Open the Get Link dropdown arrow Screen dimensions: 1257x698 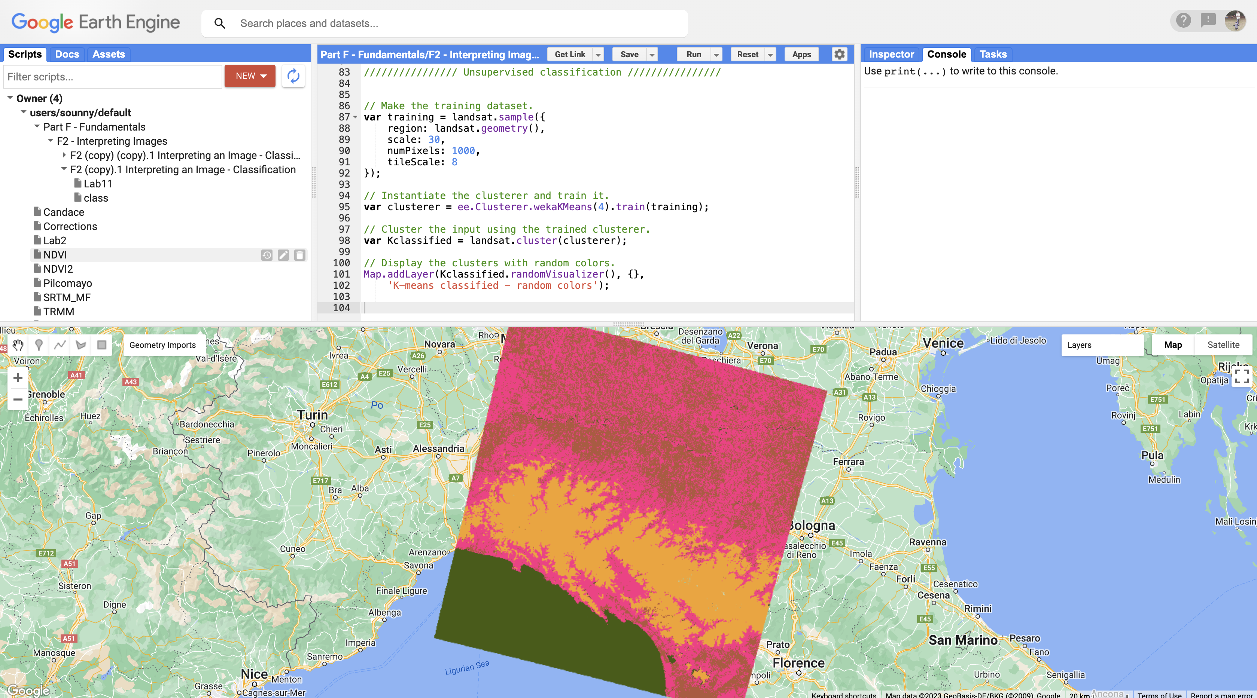598,55
